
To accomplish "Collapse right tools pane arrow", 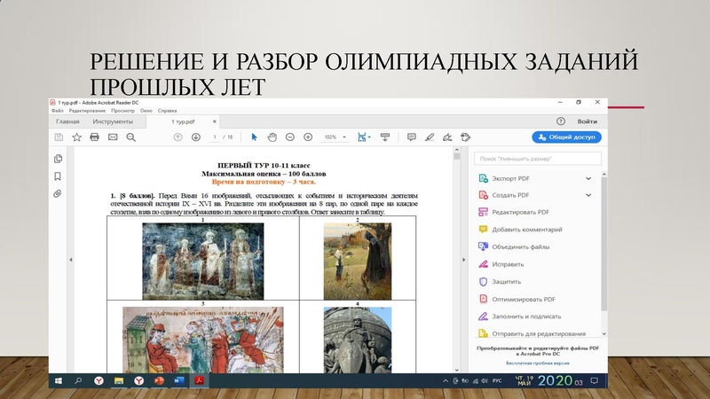I will tap(463, 260).
